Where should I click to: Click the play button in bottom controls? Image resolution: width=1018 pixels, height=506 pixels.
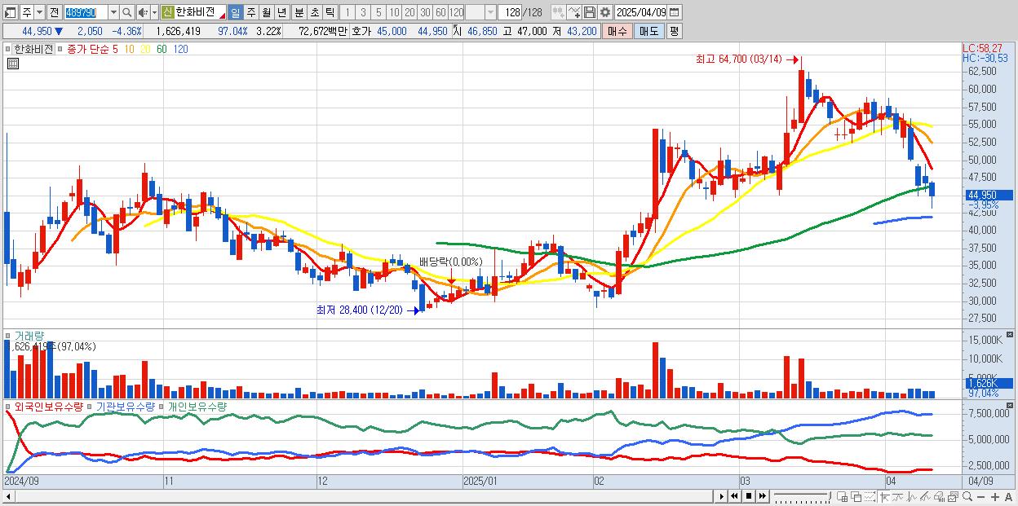[722, 496]
